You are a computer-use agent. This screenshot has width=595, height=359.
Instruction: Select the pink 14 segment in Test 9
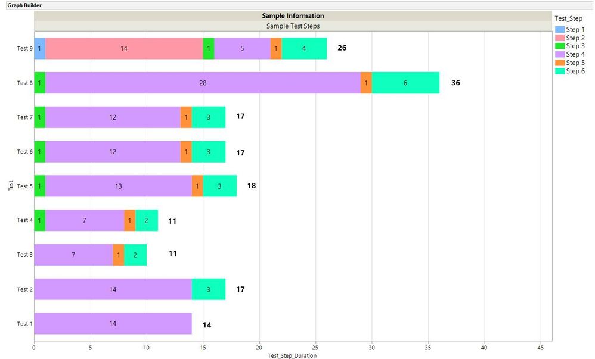coord(124,48)
